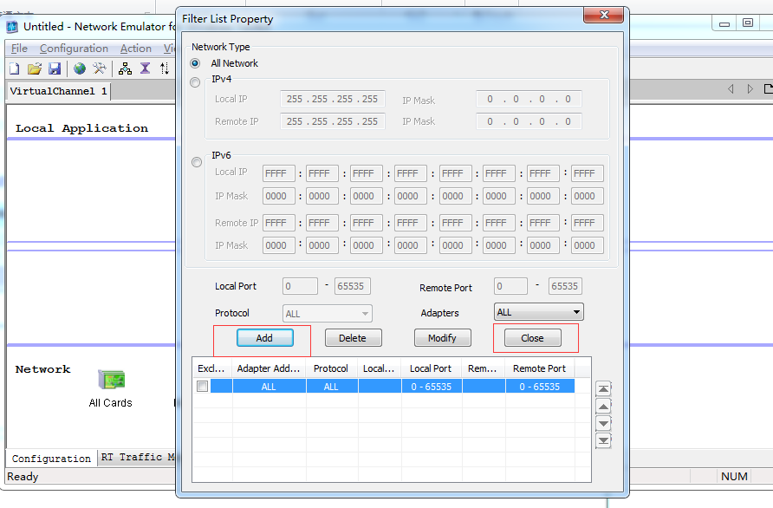Minimize the Network Emulator main window
The width and height of the screenshot is (773, 508).
[x=724, y=23]
